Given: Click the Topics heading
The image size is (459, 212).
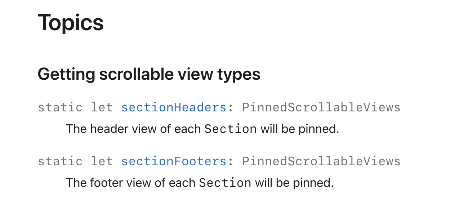Looking at the screenshot, I should click(71, 22).
